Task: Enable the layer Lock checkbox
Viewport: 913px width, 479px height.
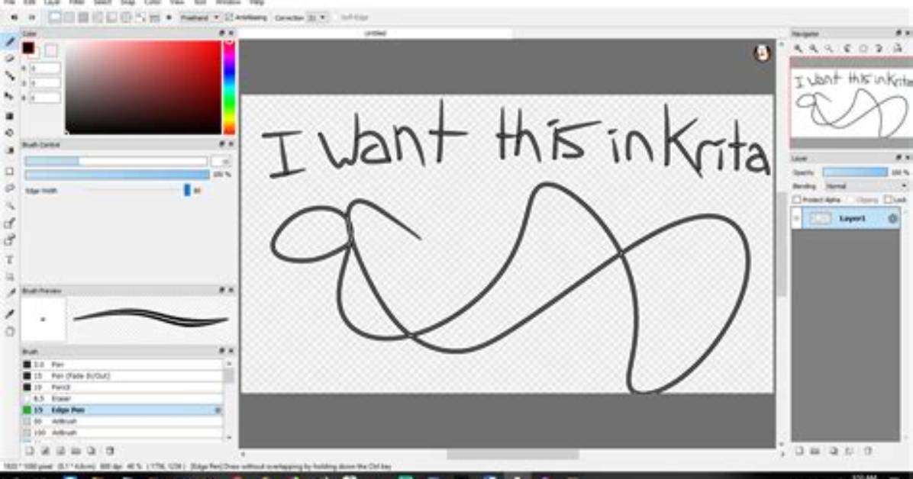Action: tap(887, 200)
